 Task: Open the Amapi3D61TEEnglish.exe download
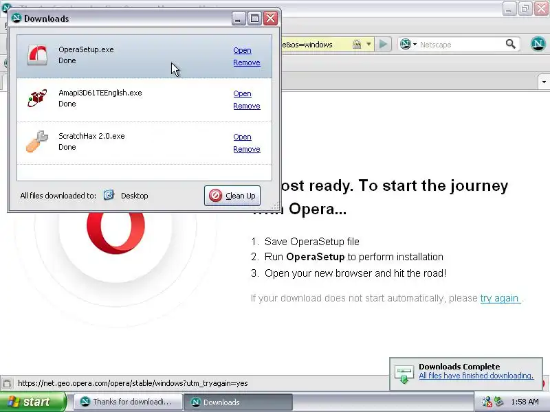[242, 93]
